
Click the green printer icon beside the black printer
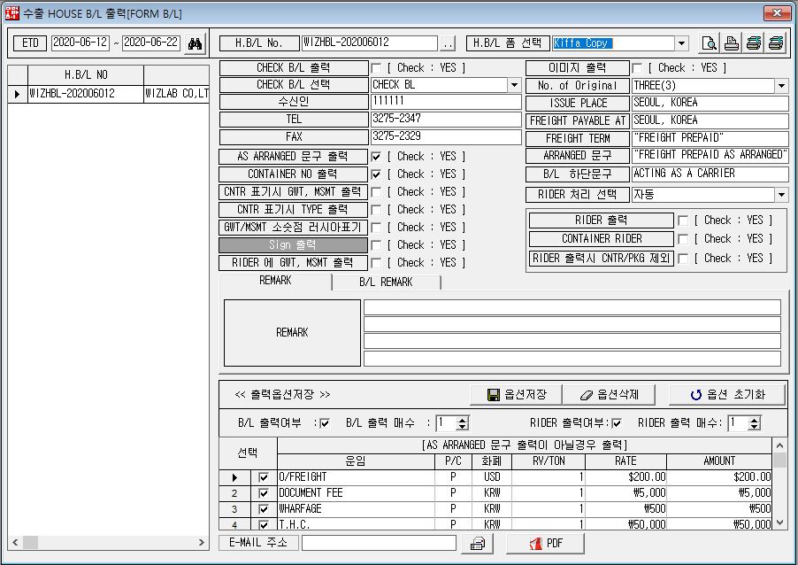(753, 43)
